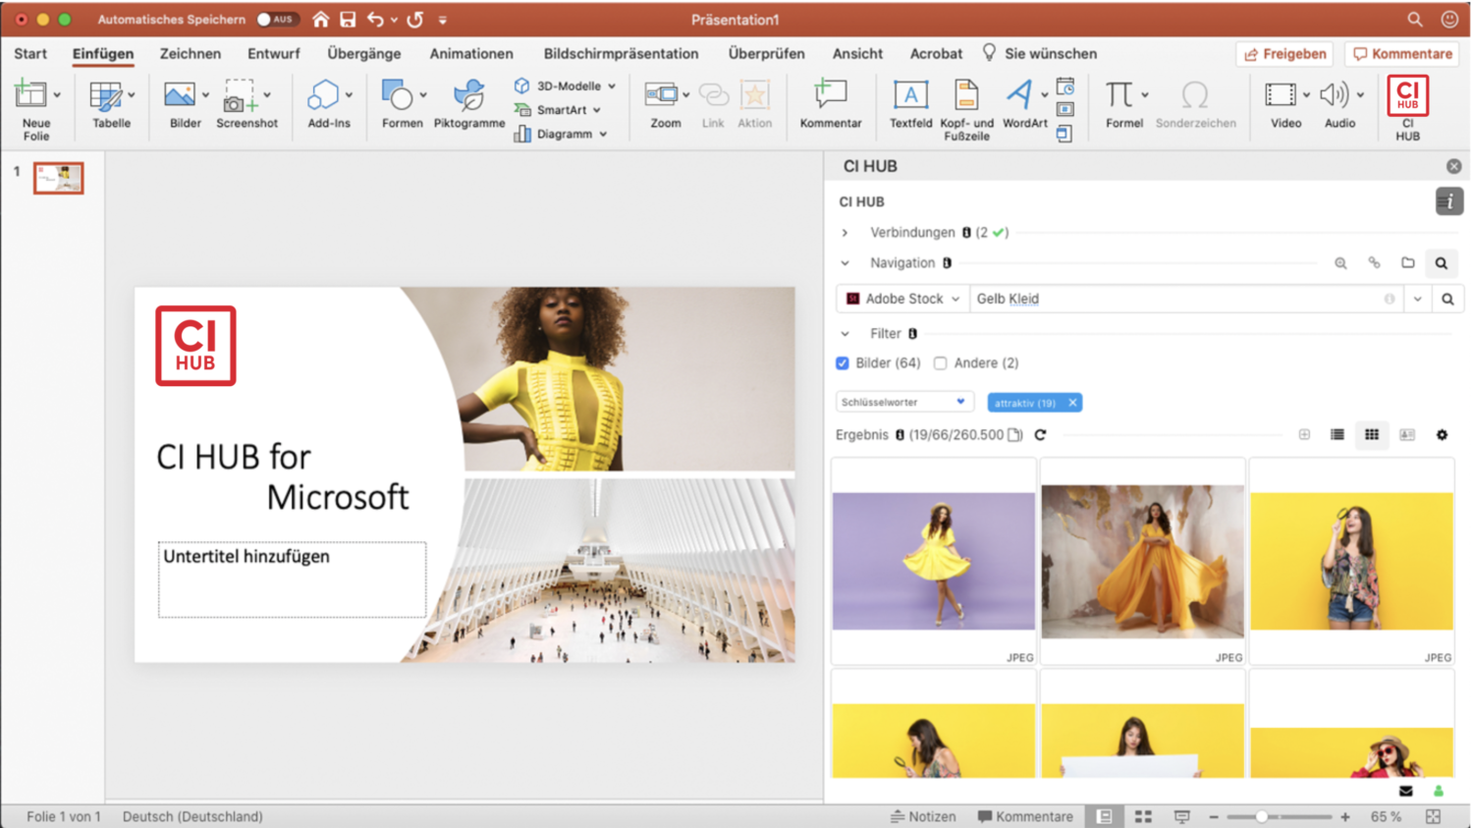
Task: Enable the Andere (2) checkbox
Action: click(x=941, y=363)
